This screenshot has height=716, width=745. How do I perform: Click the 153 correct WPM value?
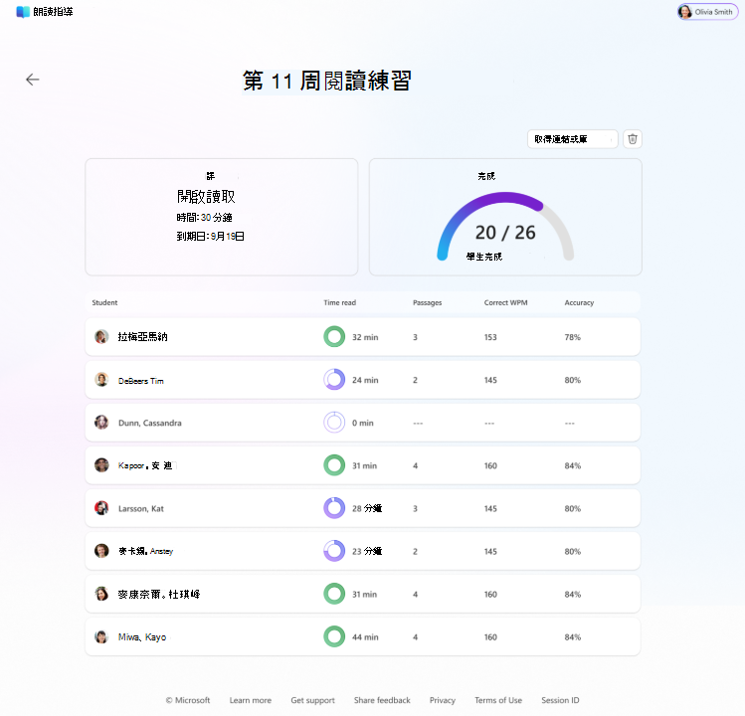[x=490, y=337]
